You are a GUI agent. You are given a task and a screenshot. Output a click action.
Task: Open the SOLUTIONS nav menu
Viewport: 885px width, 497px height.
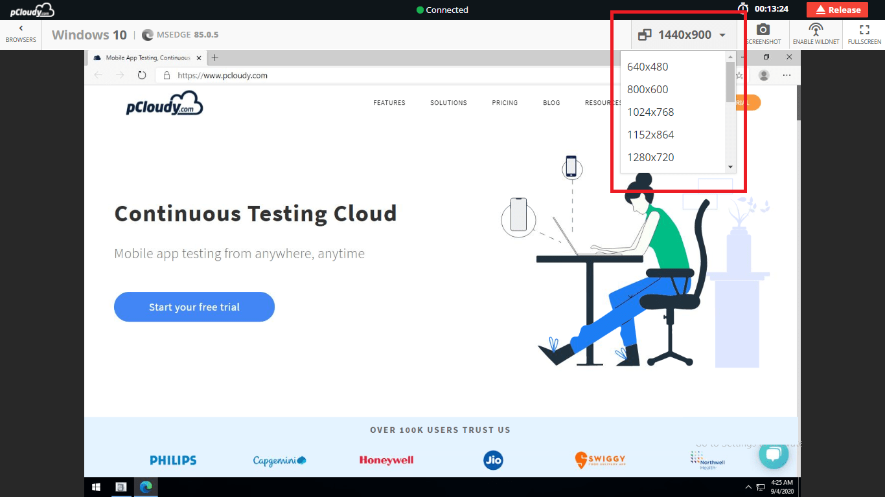(x=448, y=103)
